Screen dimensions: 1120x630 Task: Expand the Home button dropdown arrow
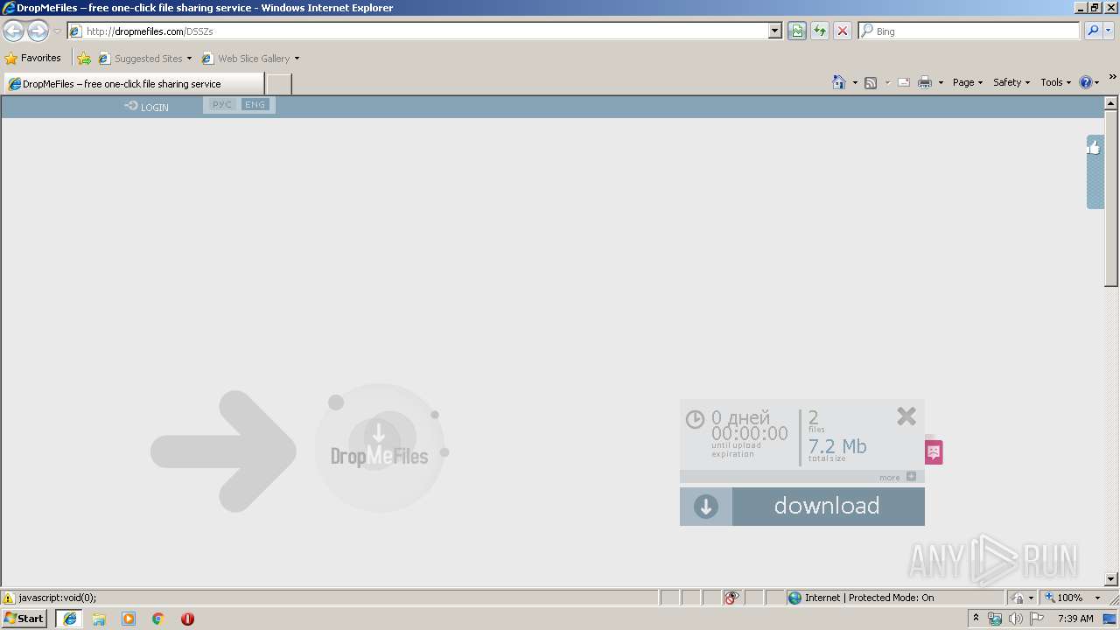point(855,82)
